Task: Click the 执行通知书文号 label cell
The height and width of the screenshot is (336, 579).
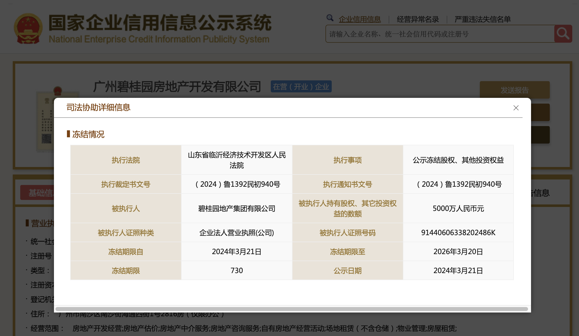Action: pyautogui.click(x=347, y=184)
